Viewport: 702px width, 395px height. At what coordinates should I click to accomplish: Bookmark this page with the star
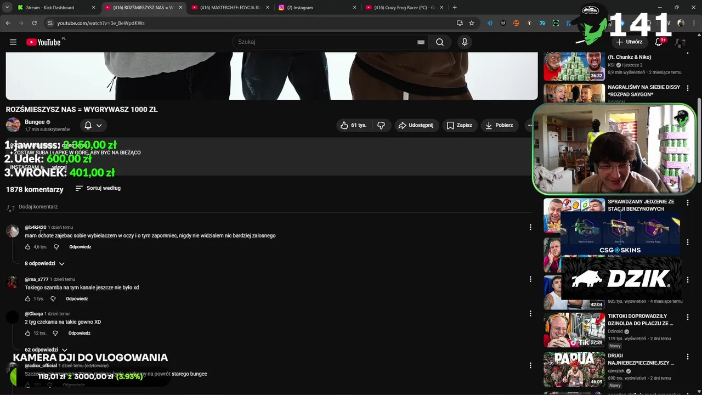click(x=472, y=23)
